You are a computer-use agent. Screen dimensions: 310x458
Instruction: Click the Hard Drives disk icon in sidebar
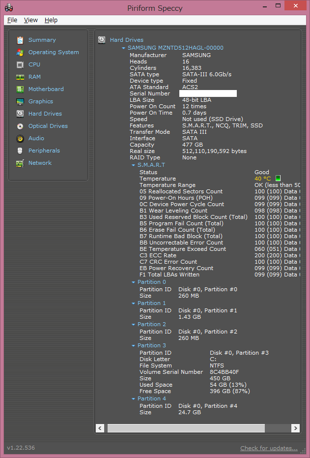(20, 114)
